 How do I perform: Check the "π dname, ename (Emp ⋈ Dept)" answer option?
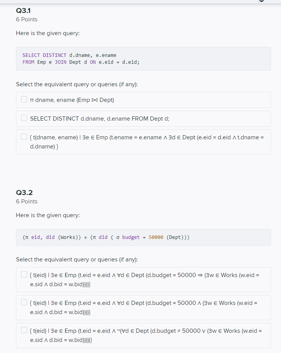[x=24, y=99]
